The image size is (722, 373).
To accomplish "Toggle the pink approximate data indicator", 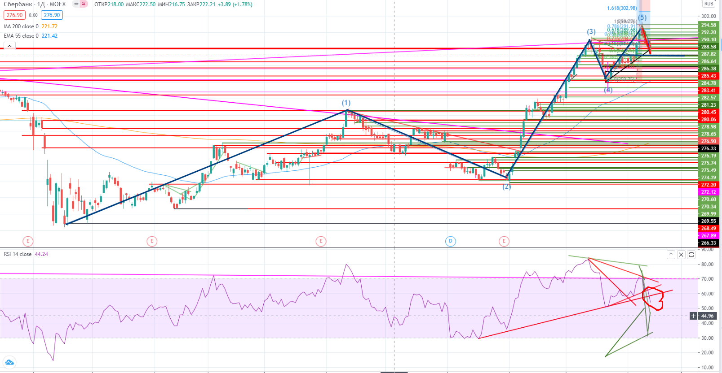I will pyautogui.click(x=84, y=4).
